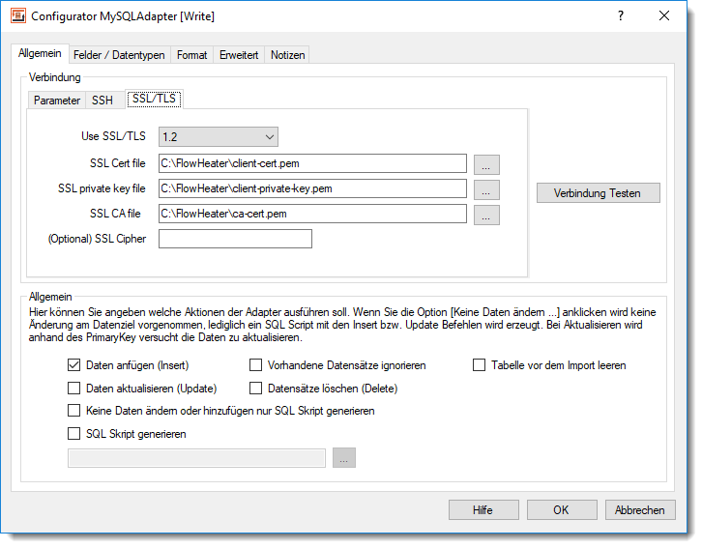Click the Configurator app icon in title bar
This screenshot has width=702, height=548.
pyautogui.click(x=18, y=15)
